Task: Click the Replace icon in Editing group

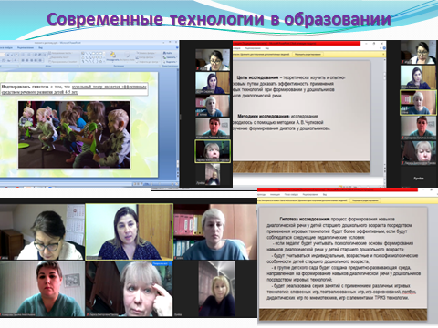Action: 170,57
